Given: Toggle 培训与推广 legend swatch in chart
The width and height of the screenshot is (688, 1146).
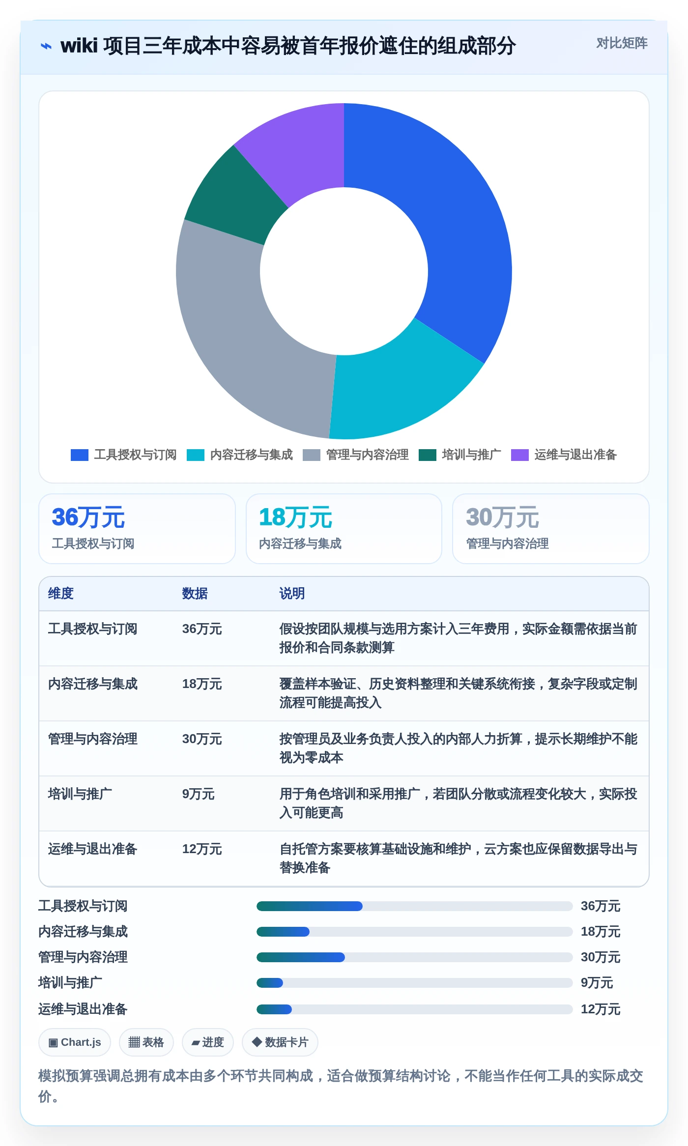Looking at the screenshot, I should 428,455.
